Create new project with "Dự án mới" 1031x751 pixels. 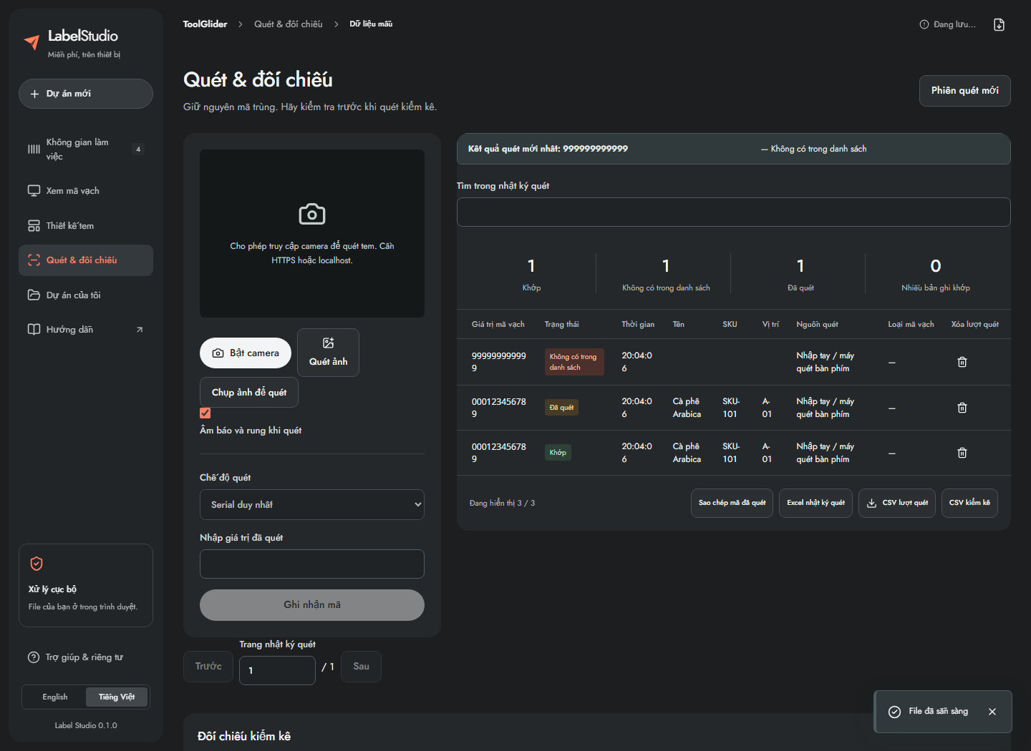86,94
